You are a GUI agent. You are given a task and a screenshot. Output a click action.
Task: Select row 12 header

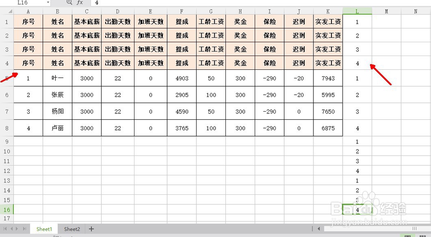(x=7, y=171)
